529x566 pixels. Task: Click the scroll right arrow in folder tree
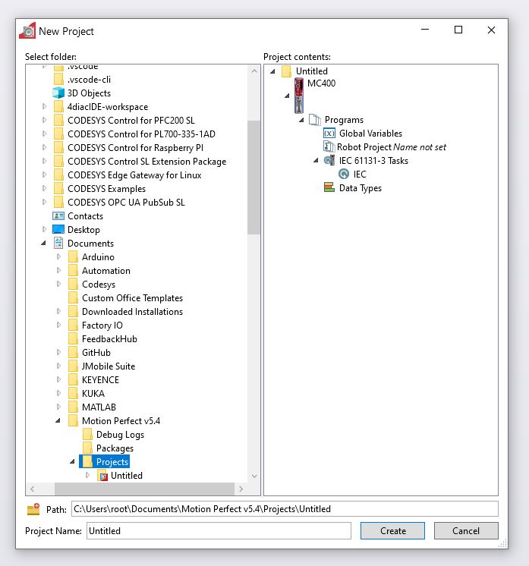241,489
